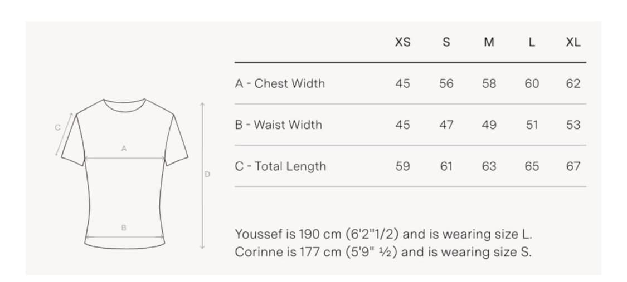Select the Waist Width value 49 for size M

tap(489, 125)
